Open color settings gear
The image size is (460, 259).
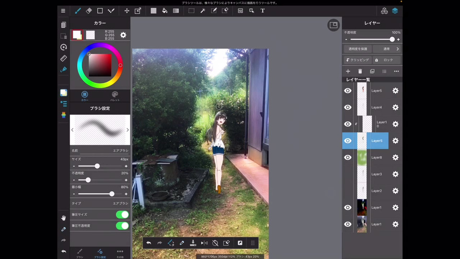pos(123,35)
